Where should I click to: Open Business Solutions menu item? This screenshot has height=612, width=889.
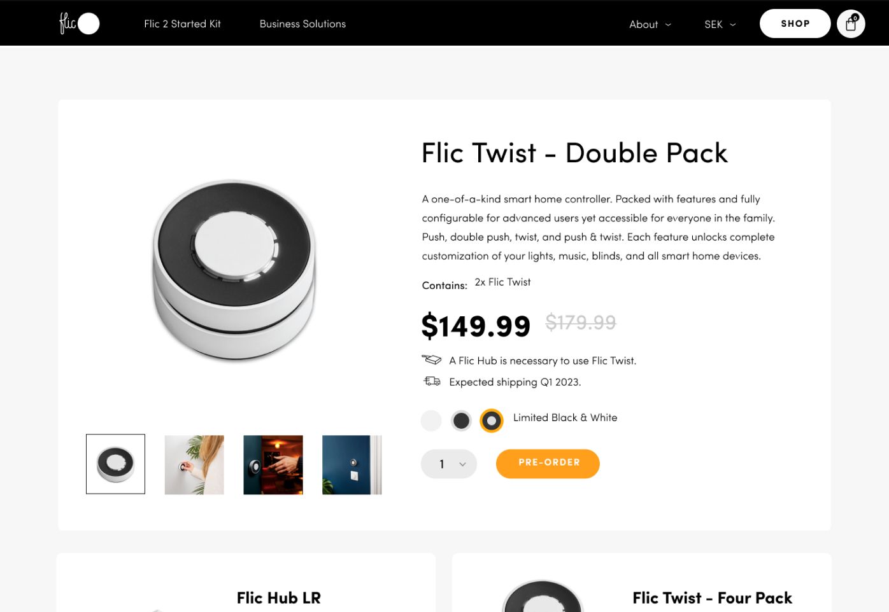302,24
